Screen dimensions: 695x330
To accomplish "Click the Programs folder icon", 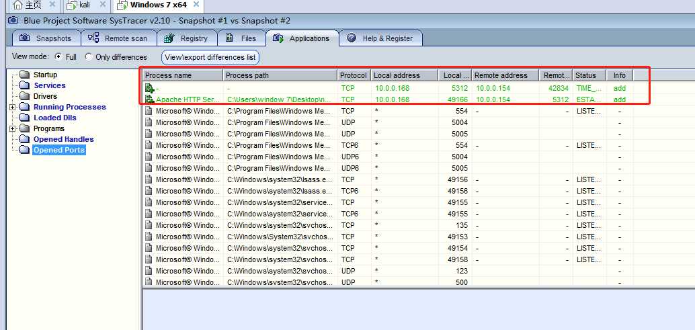I will pyautogui.click(x=25, y=128).
